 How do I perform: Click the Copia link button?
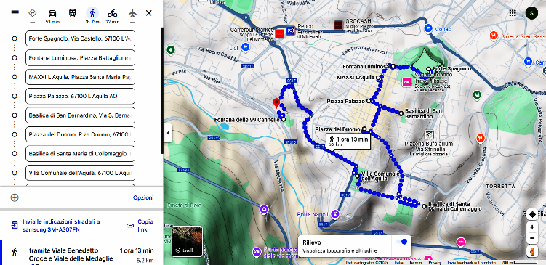tap(140, 225)
